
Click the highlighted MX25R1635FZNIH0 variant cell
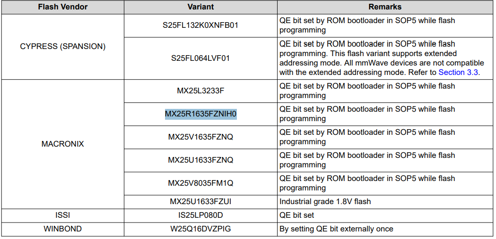click(x=201, y=114)
